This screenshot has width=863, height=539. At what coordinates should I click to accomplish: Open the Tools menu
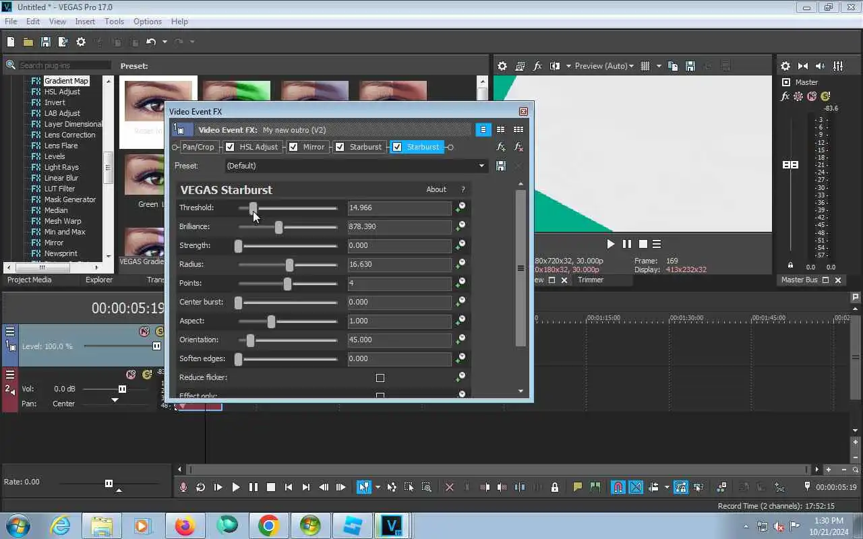coord(114,22)
